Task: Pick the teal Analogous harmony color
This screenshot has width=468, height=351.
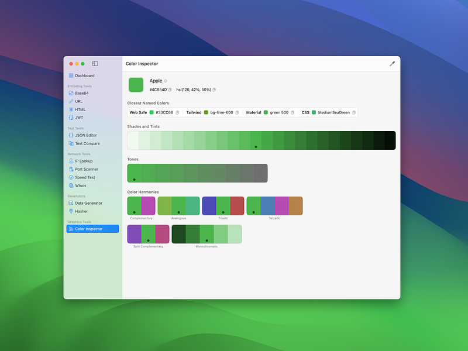Action: [193, 206]
